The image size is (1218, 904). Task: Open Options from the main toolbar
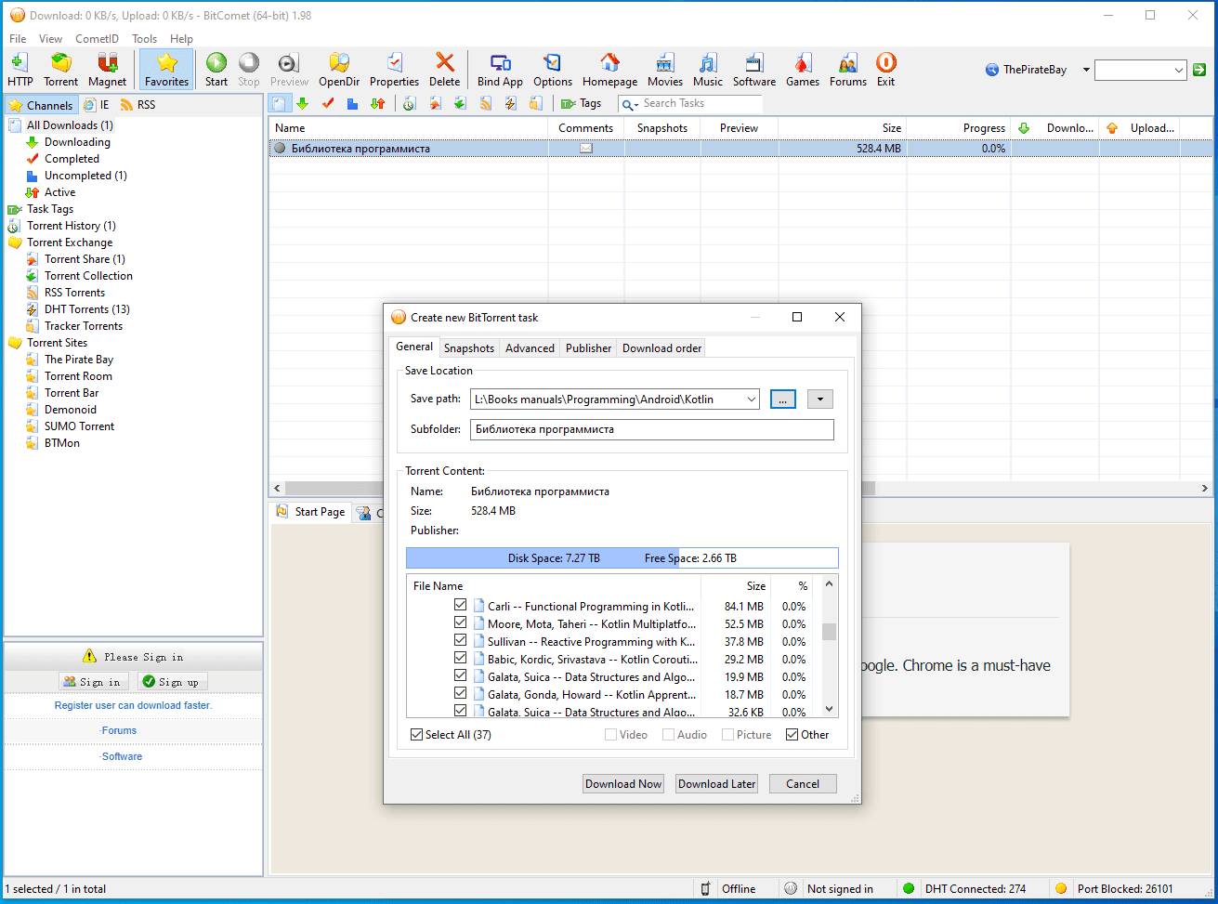(553, 70)
